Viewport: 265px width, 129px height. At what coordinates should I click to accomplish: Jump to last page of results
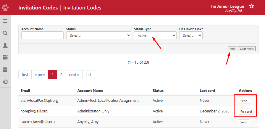88,75
